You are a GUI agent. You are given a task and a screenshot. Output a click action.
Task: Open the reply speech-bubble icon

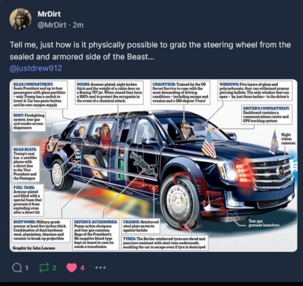click(x=17, y=268)
